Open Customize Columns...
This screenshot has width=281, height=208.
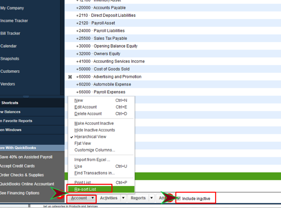pyautogui.click(x=101, y=150)
